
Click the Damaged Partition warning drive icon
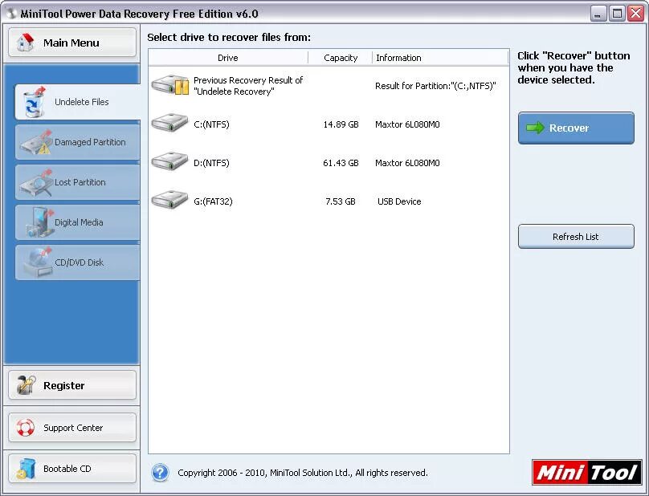coord(36,142)
